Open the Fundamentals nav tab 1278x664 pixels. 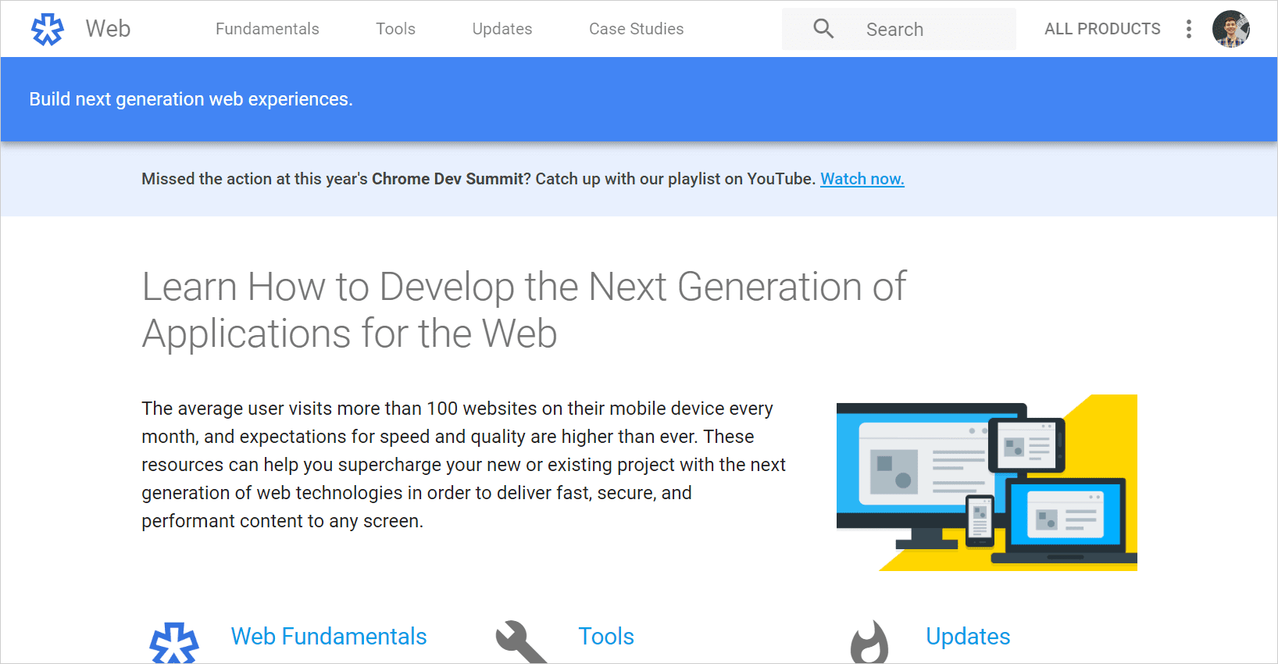tap(267, 29)
